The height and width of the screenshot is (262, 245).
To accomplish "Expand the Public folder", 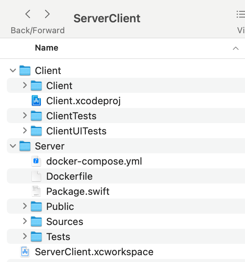I will tap(25, 206).
